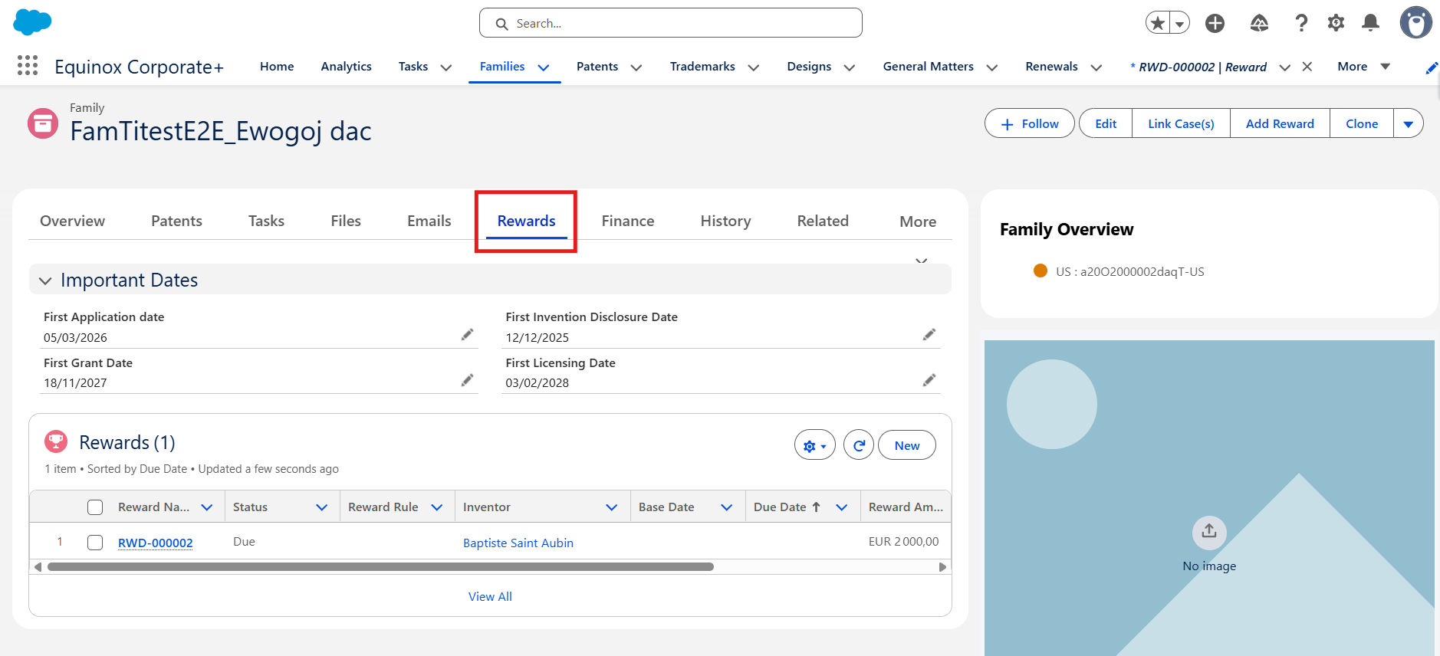Click the upload image icon
1440x656 pixels.
[x=1209, y=531]
